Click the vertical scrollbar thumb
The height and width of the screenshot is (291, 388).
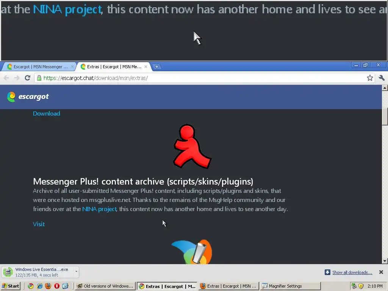(385, 117)
